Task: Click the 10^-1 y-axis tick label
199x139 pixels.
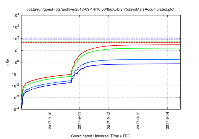Action: point(16,74)
